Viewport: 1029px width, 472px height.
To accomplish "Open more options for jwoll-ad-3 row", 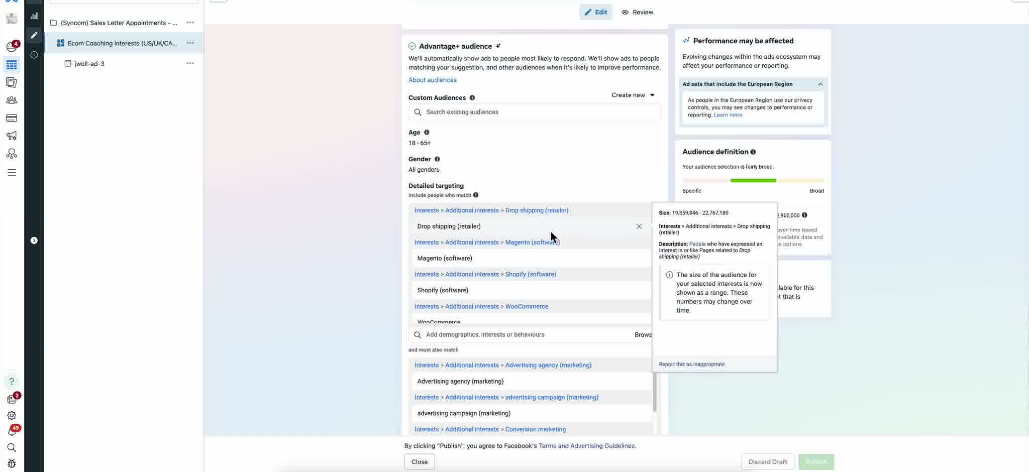I will tap(190, 64).
